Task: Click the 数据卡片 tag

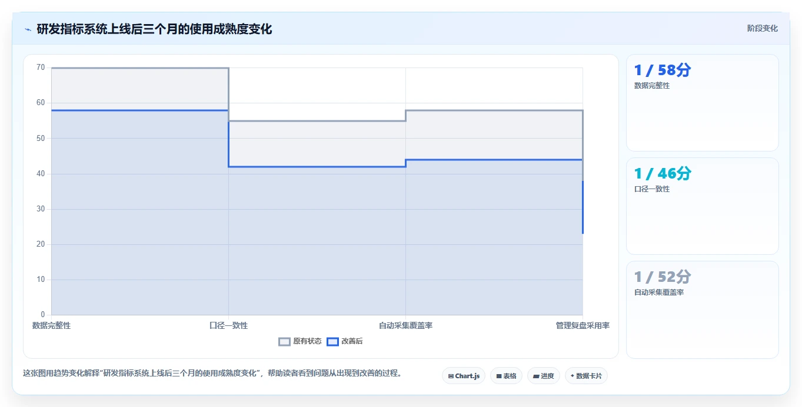Action: coord(586,376)
